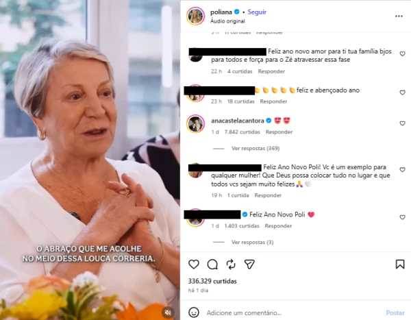Open the comment bubble icon
Viewport: 411px width, 320px height.
click(212, 264)
